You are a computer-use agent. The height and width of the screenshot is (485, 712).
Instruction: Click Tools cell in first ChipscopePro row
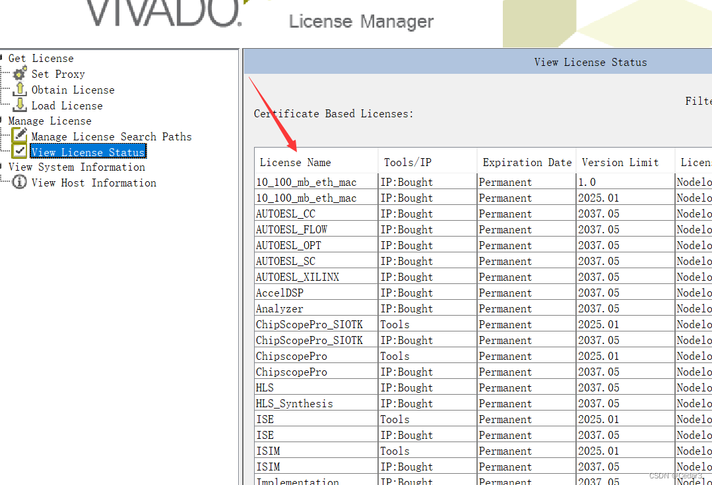click(428, 356)
